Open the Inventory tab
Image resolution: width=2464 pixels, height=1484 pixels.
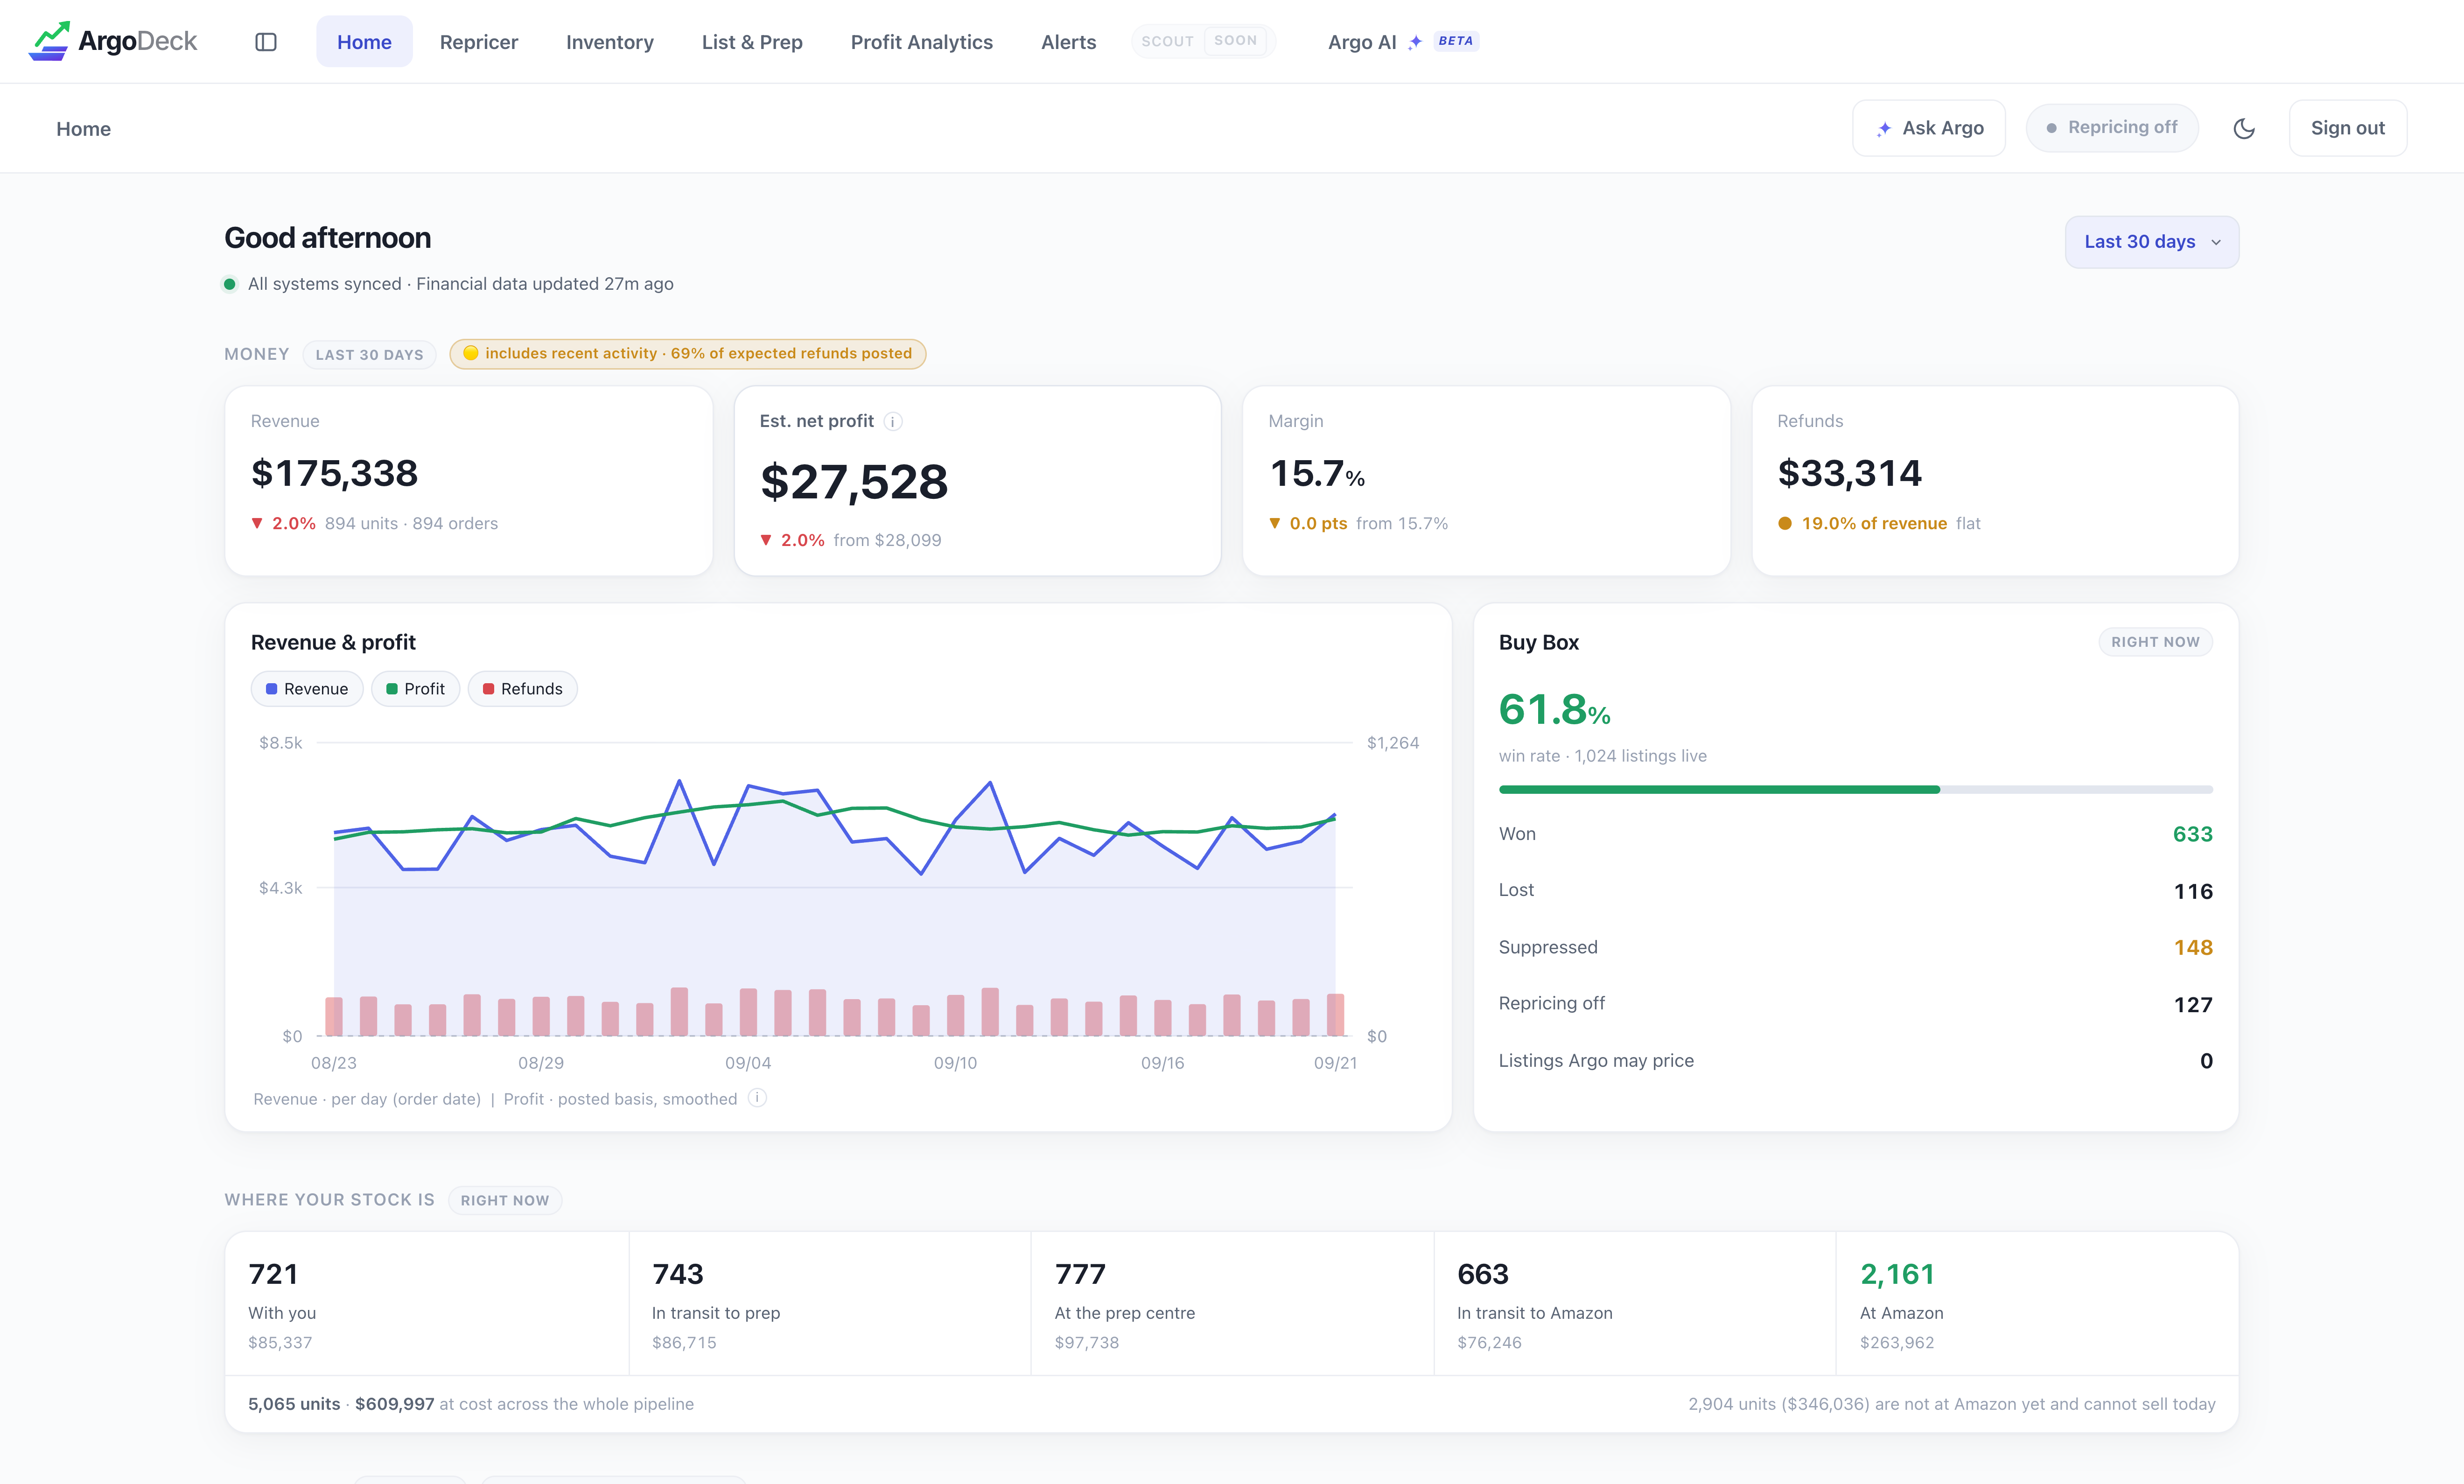coord(610,42)
